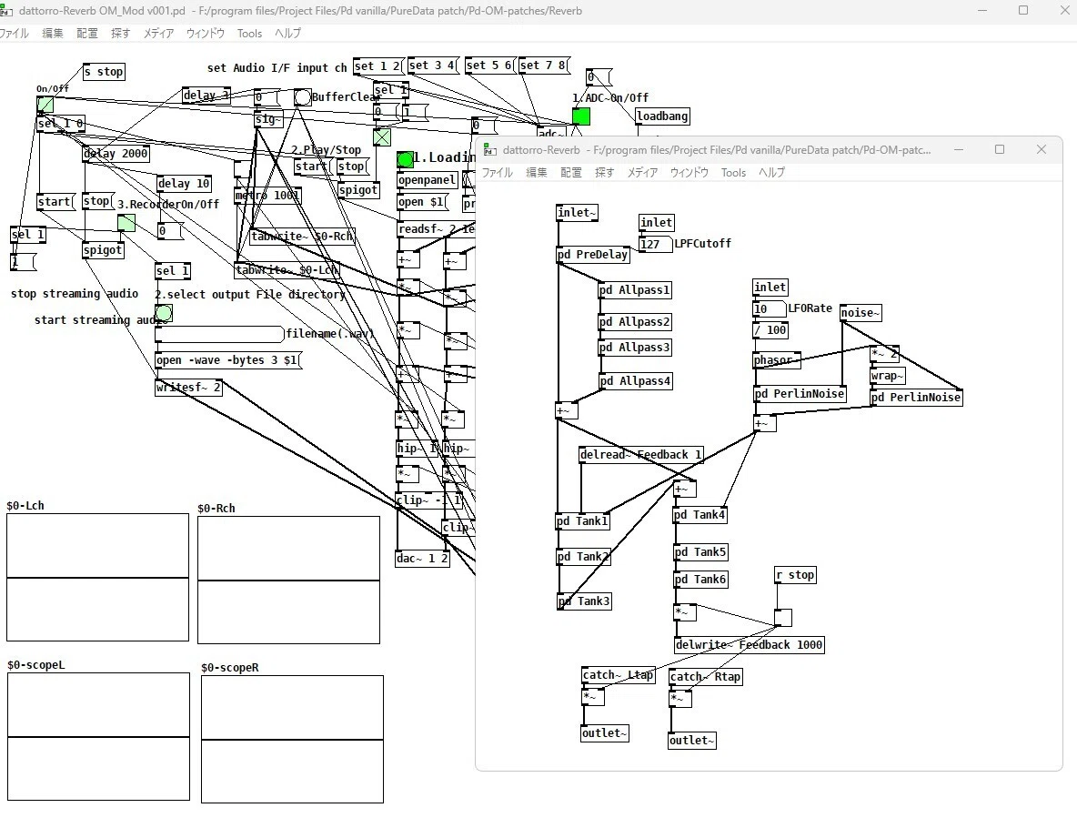1077x818 pixels.
Task: Click the start message under 2.Play/Stop
Action: point(313,167)
